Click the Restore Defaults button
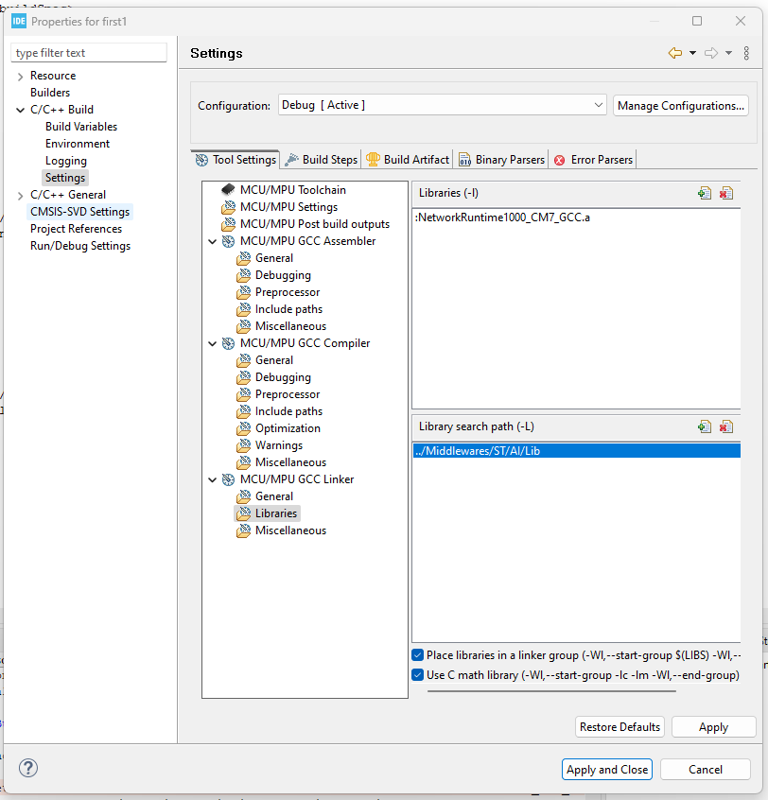The width and height of the screenshot is (768, 800). (620, 726)
